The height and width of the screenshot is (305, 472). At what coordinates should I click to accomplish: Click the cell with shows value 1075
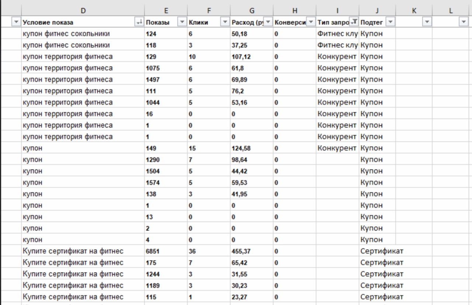166,68
